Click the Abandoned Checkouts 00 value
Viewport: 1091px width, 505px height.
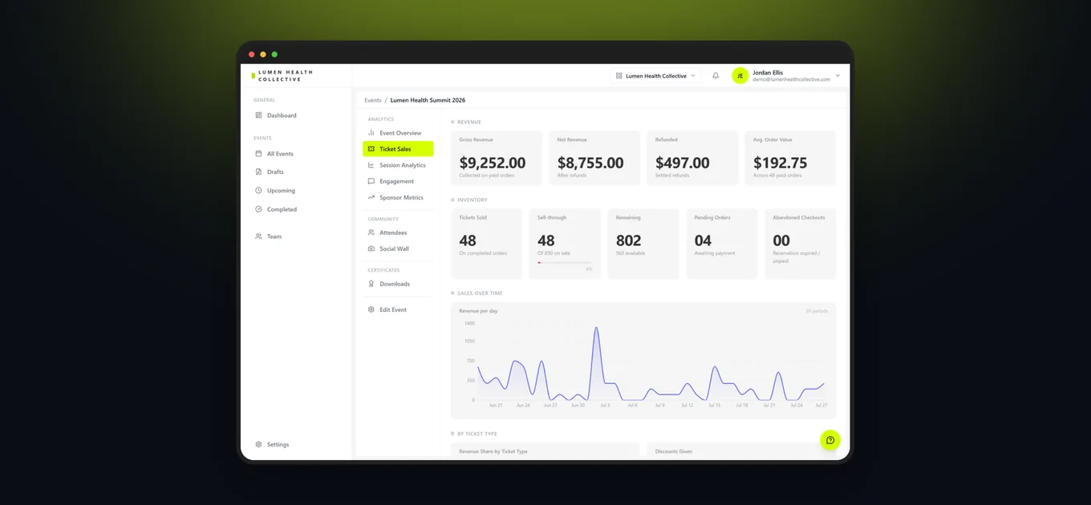point(781,240)
